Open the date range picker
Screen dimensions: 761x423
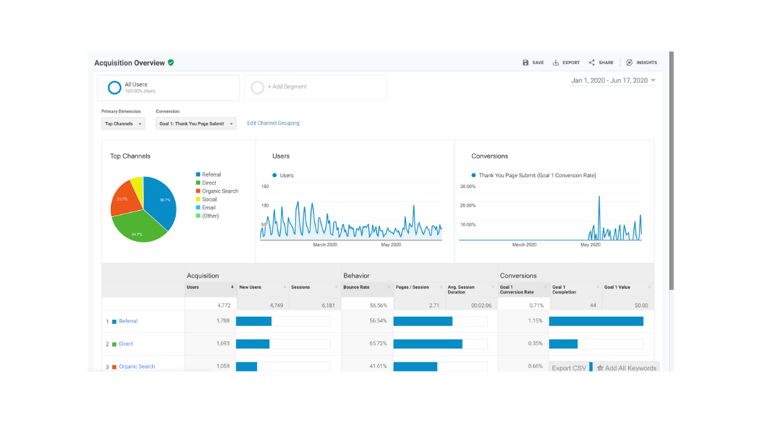coord(613,81)
